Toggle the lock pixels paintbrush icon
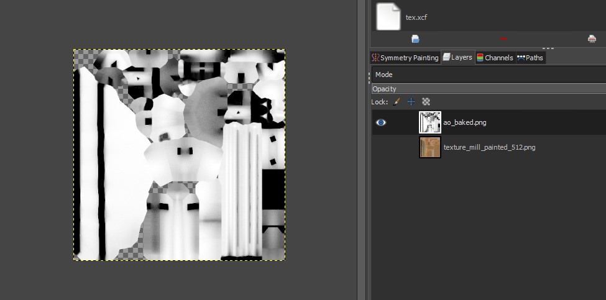The width and height of the screenshot is (606, 300). tap(397, 102)
